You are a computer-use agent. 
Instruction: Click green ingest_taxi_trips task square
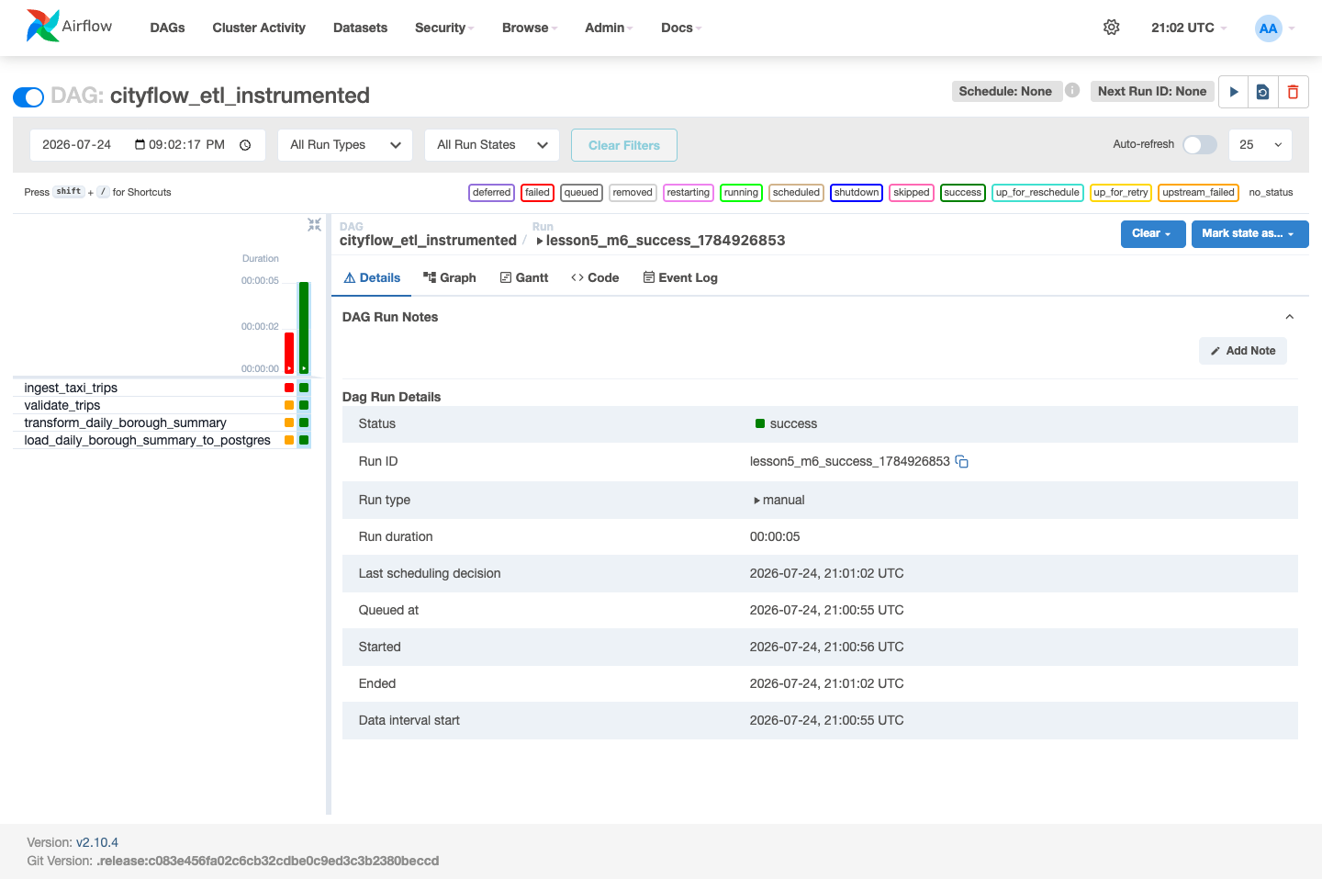[304, 388]
